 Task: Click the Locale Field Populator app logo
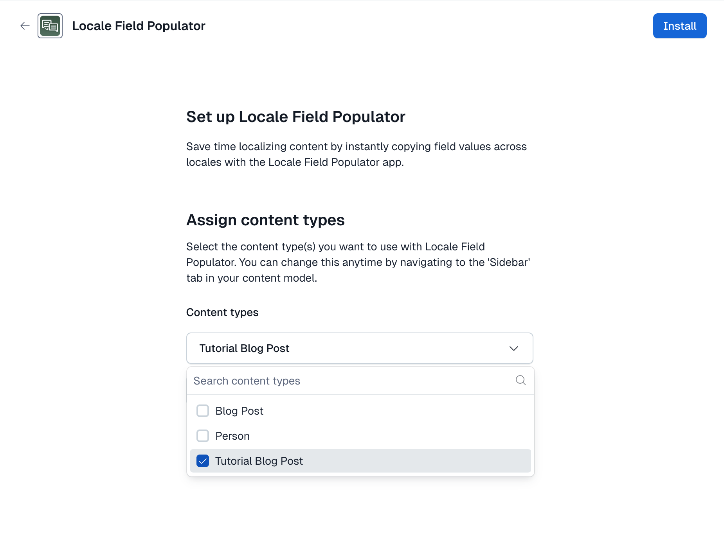(x=50, y=26)
